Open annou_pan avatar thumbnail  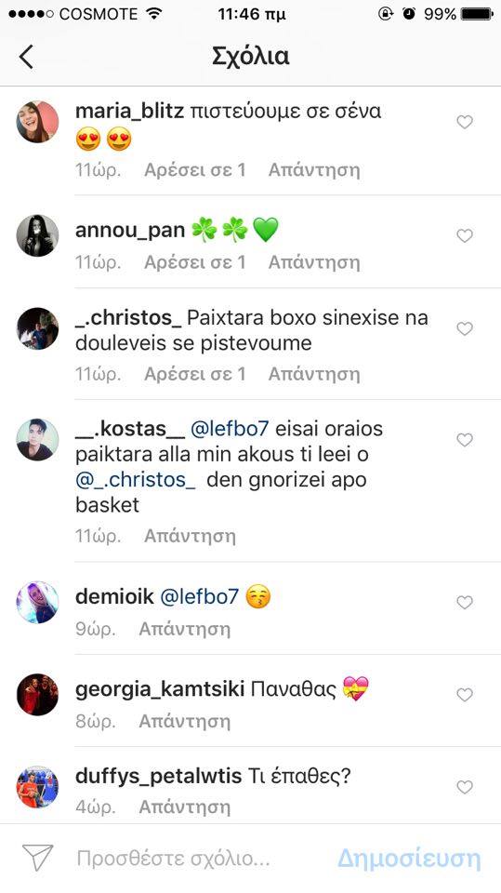click(x=37, y=235)
